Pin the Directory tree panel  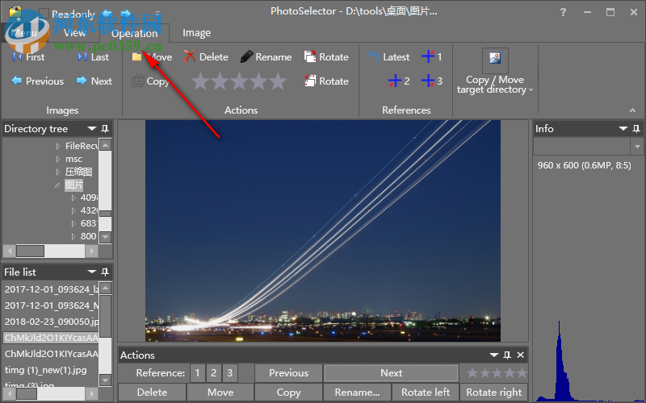[105, 129]
